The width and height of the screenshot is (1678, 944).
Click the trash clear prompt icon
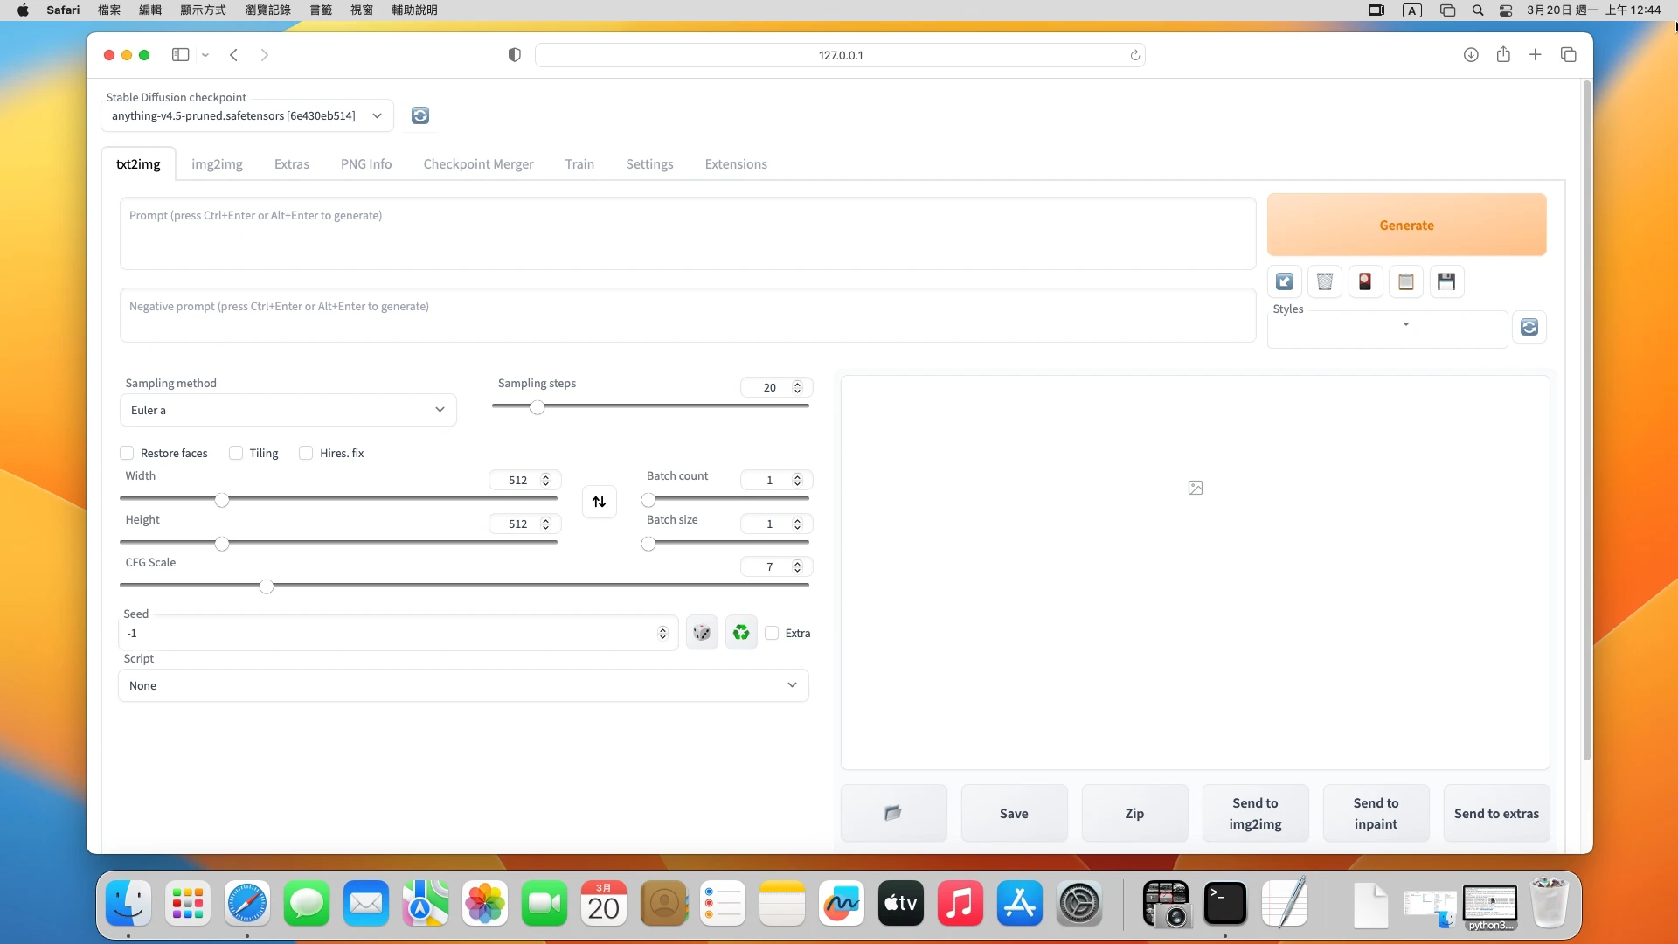(x=1325, y=281)
